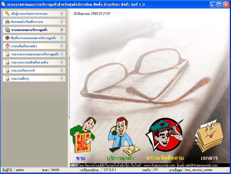231x174 pixels.
Task: Click the SALE salesman cartoon icon
Action: pos(83,135)
